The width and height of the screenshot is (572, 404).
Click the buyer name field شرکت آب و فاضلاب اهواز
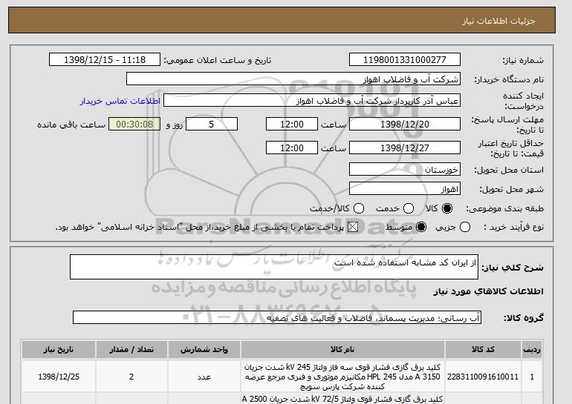tap(293, 79)
